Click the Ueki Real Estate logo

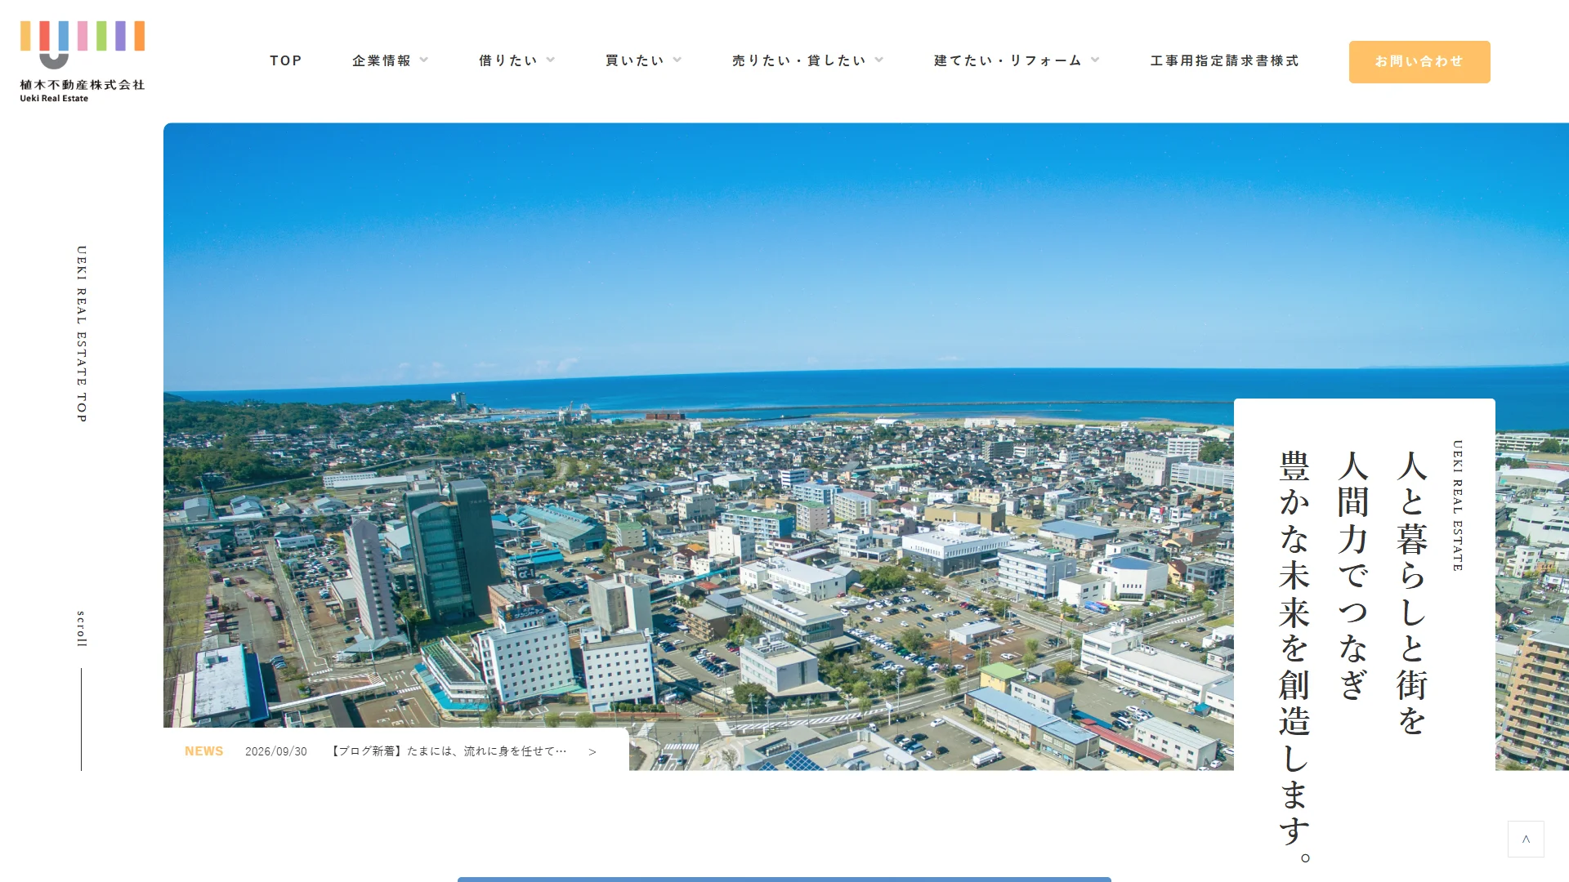pyautogui.click(x=83, y=62)
